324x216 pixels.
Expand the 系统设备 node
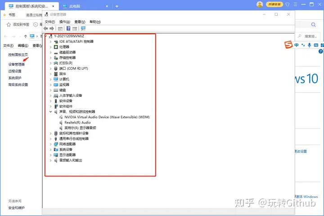point(50,149)
